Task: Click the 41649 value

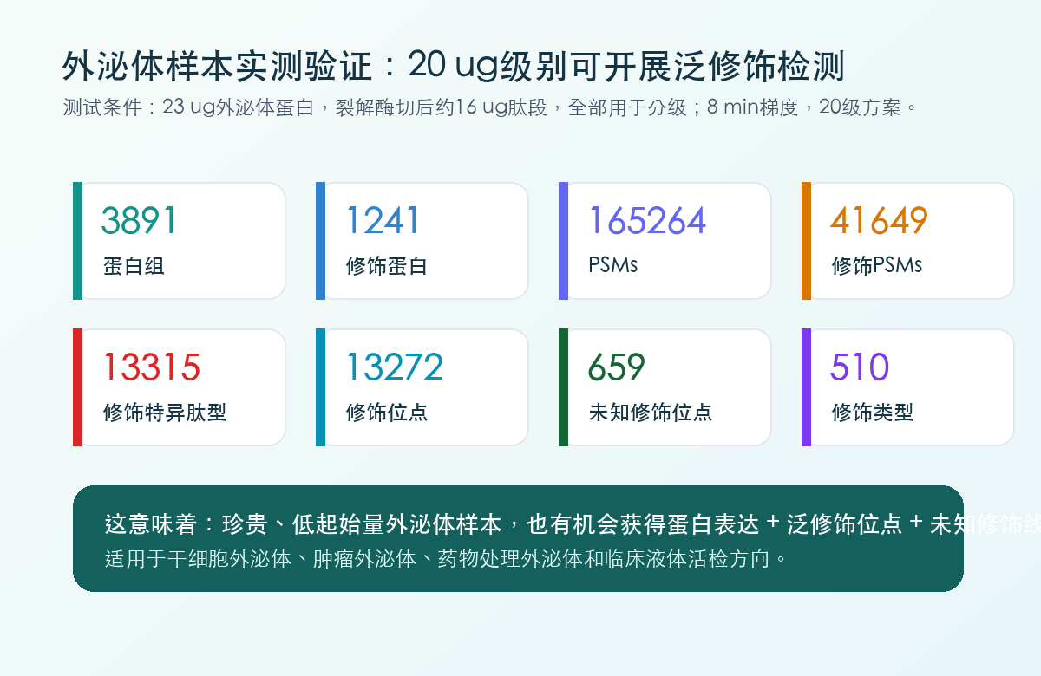Action: [x=879, y=221]
